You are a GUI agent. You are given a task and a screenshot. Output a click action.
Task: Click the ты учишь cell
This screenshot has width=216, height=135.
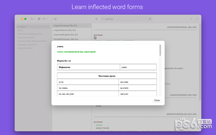point(88,88)
